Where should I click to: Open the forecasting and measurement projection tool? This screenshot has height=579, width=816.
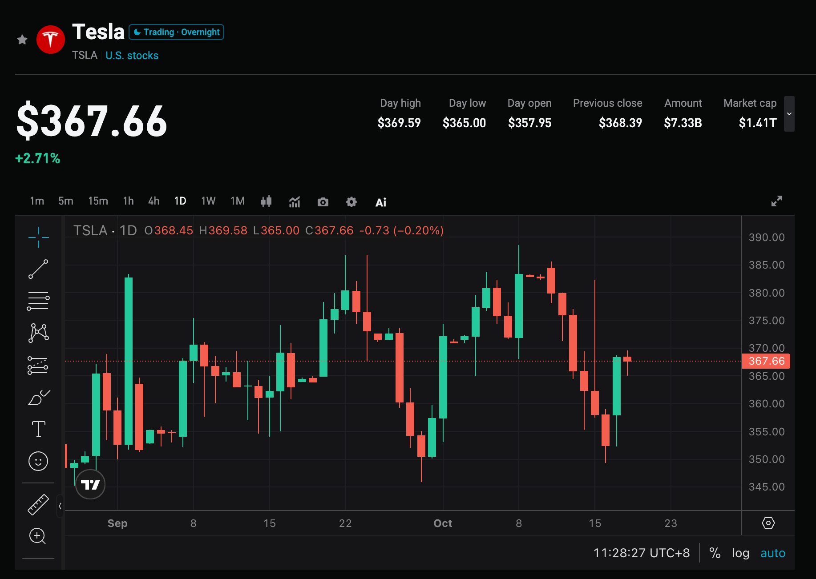38,365
